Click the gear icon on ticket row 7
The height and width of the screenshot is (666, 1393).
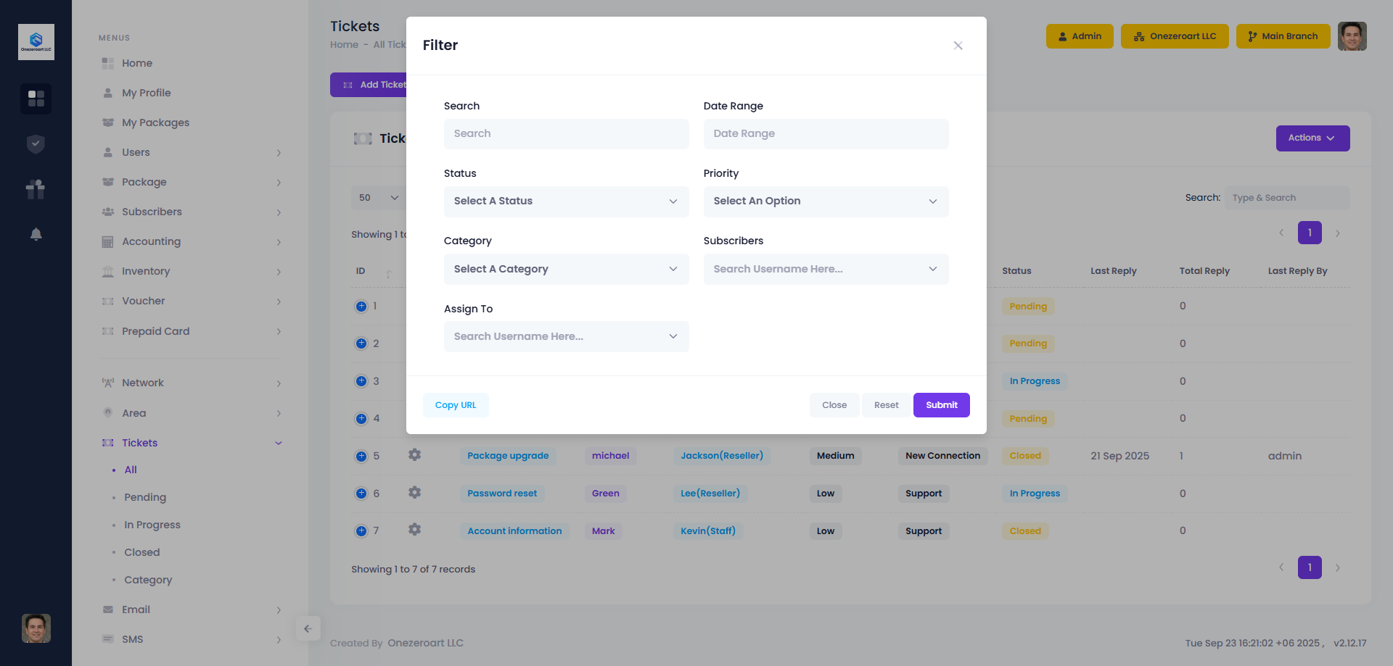click(x=414, y=530)
